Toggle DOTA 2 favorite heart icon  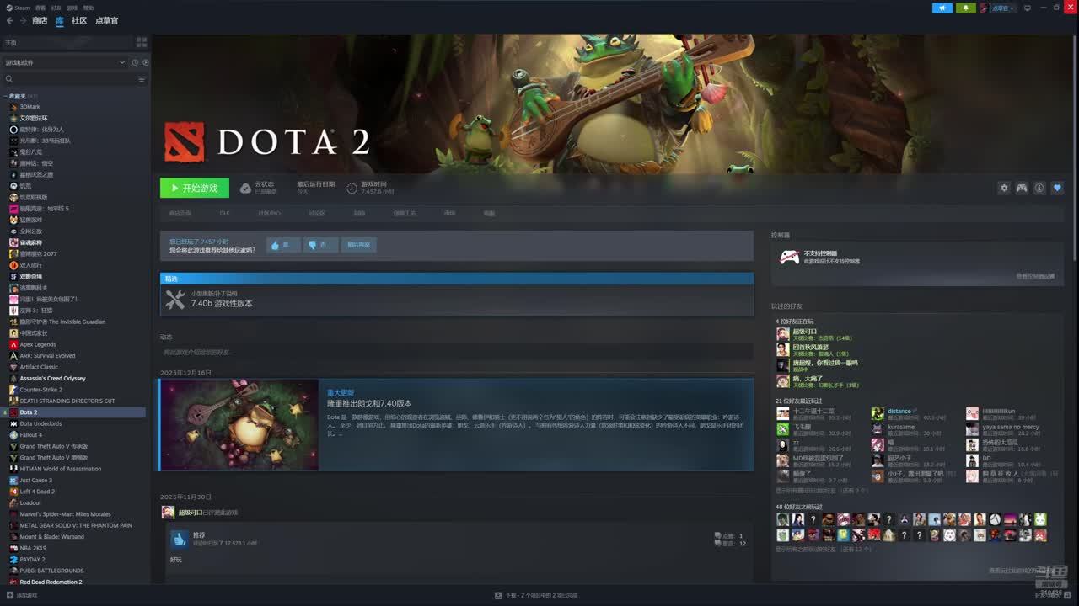(x=1057, y=188)
